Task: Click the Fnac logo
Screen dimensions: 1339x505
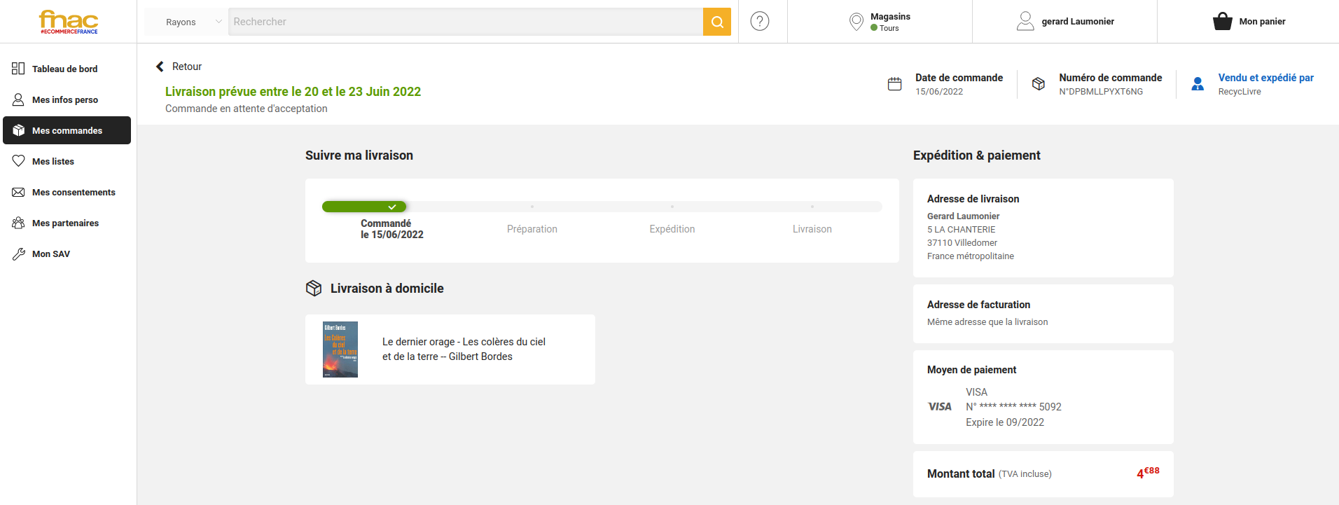Action: [x=69, y=22]
